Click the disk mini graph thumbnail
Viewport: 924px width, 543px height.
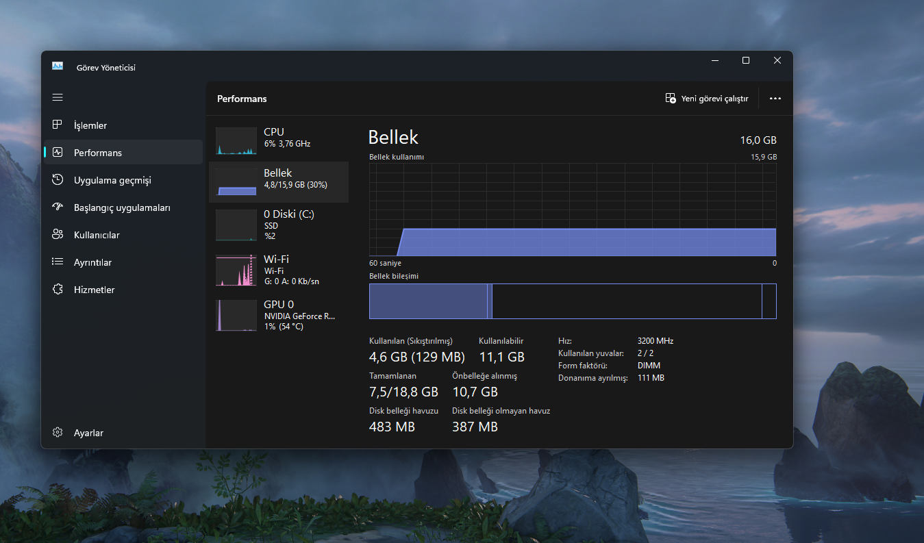tap(236, 225)
